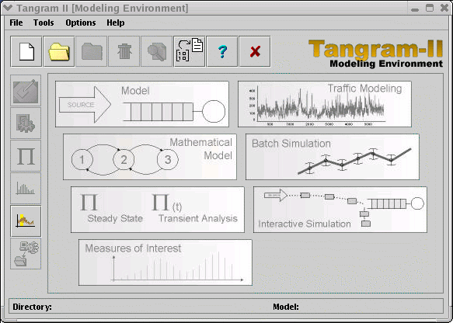Click the Tangram-II Modeling Environment logo
453x323 pixels.
(375, 54)
